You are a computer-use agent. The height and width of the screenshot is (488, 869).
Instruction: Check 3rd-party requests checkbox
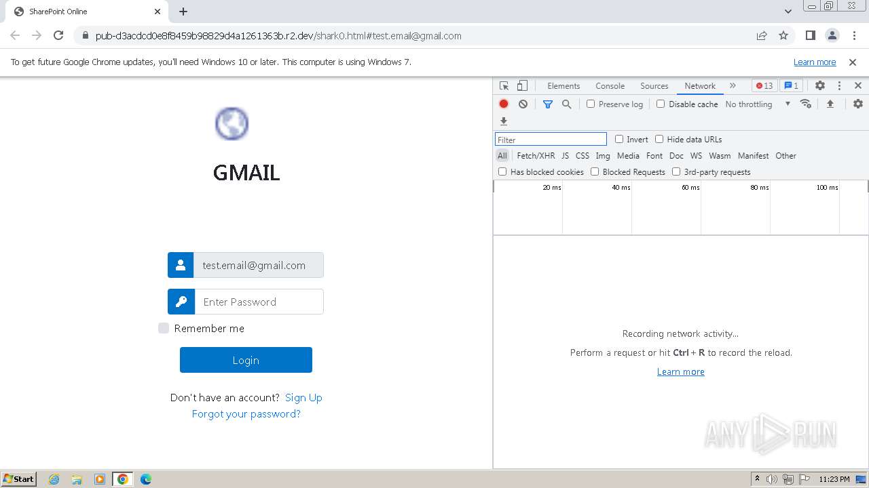coord(676,172)
